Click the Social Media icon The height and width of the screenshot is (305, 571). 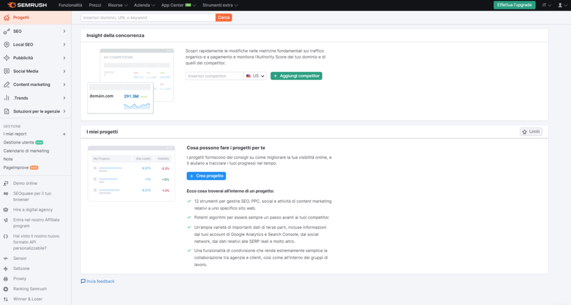click(x=7, y=71)
